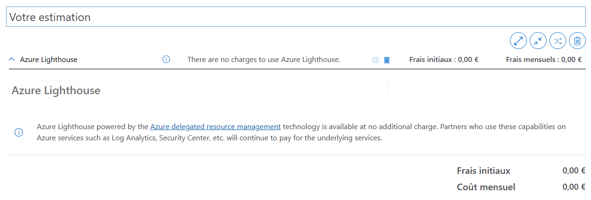This screenshot has height=200, width=591.
Task: Click the shuffle rearrange services icon
Action: click(558, 41)
